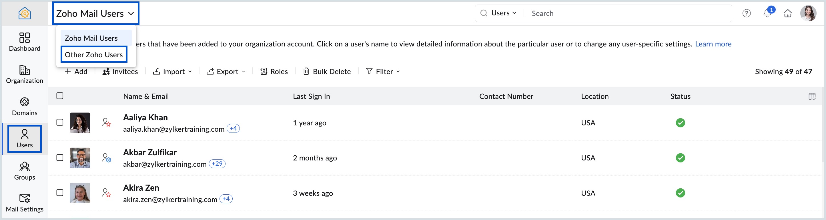Click the search magnifier icon
Image resolution: width=826 pixels, height=220 pixels.
tap(484, 13)
